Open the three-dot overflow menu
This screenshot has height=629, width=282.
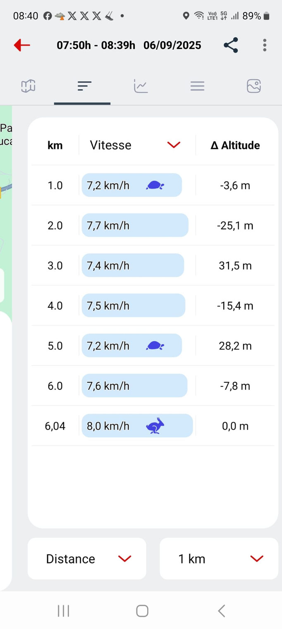click(x=265, y=45)
